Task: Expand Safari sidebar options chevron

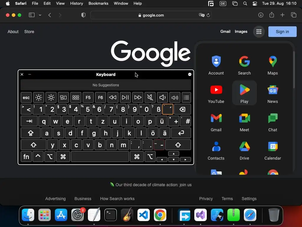Action: click(40, 15)
